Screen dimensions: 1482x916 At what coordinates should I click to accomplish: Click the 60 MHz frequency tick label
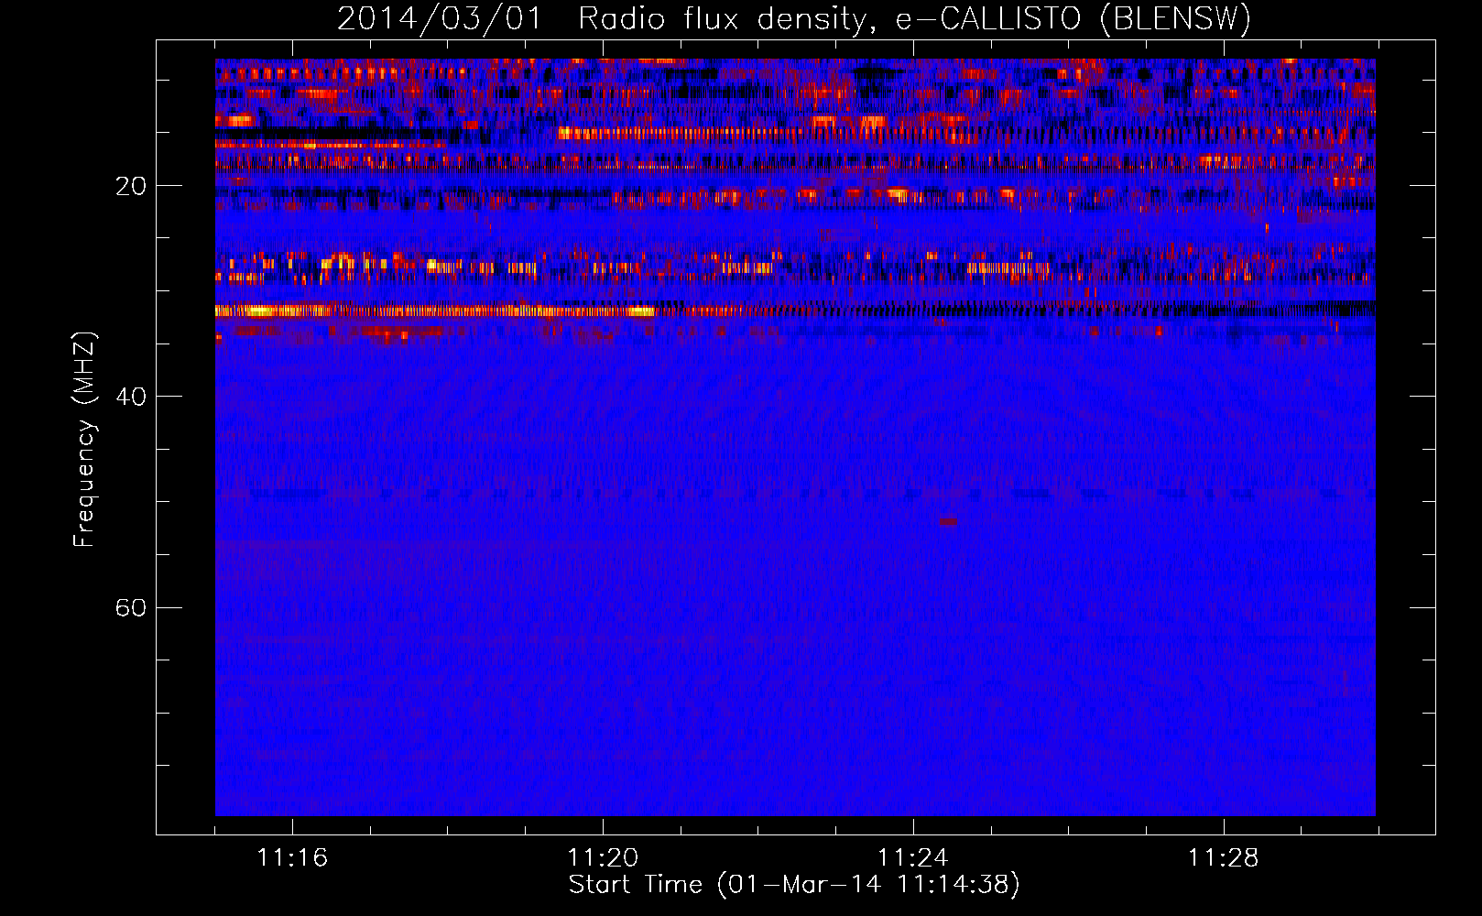click(131, 607)
